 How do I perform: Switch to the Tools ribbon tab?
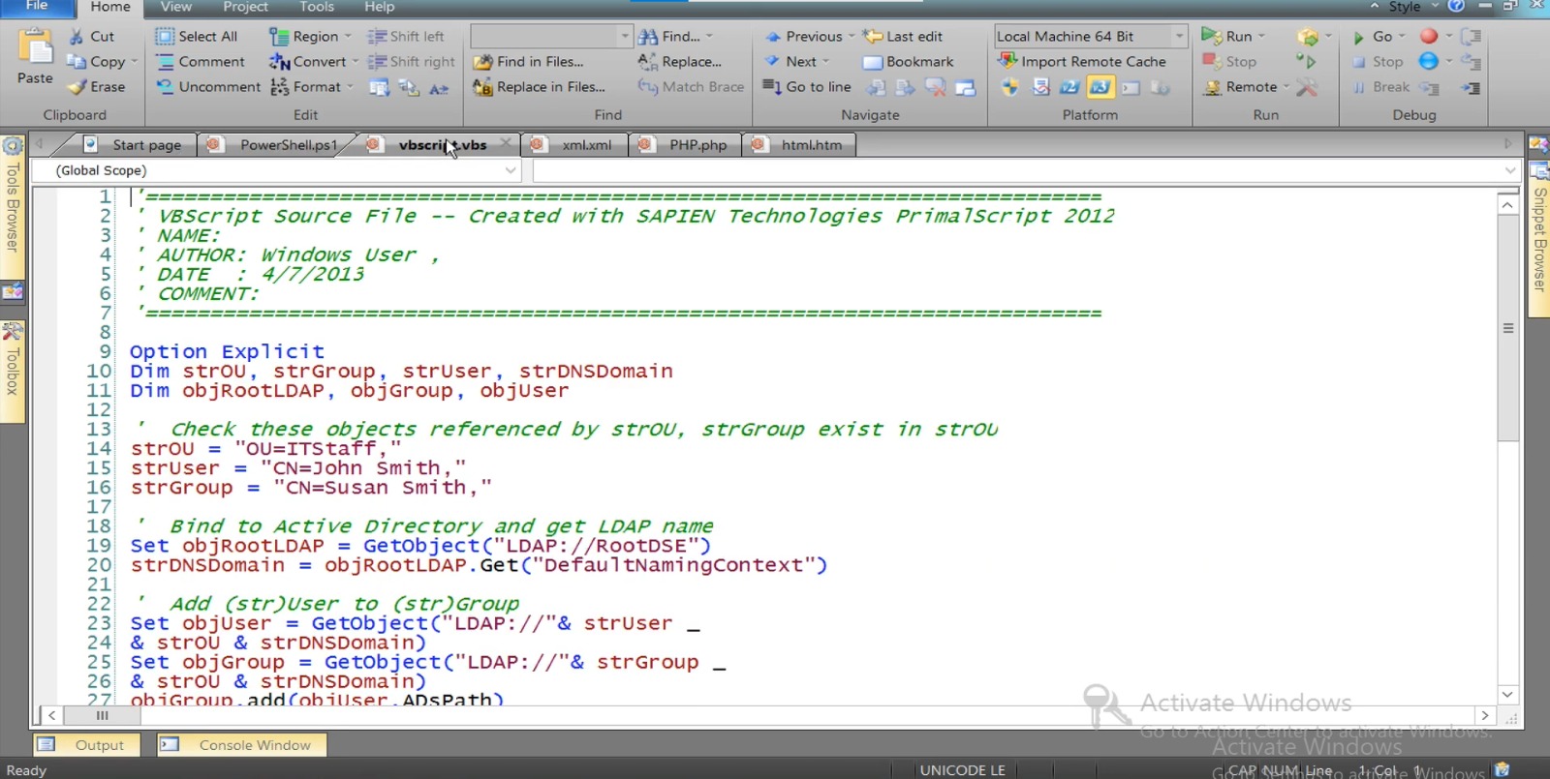click(x=316, y=8)
